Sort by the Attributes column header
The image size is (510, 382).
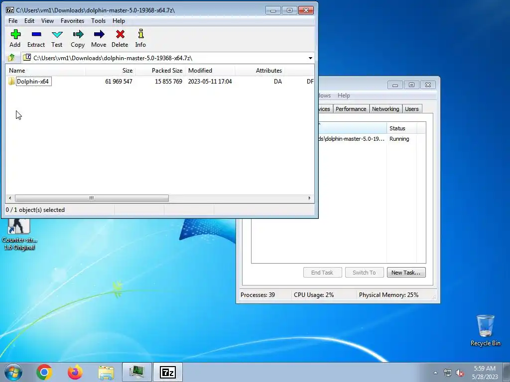coord(259,71)
